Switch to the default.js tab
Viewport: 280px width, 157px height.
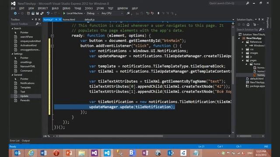click(x=90, y=20)
